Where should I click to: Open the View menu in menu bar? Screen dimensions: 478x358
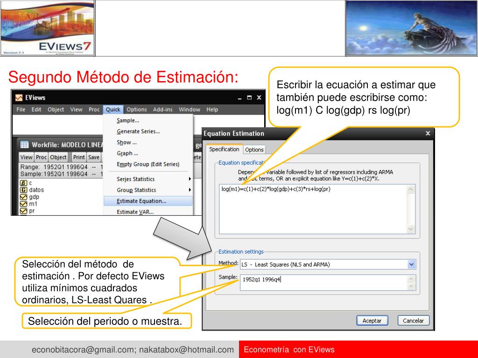(x=76, y=110)
